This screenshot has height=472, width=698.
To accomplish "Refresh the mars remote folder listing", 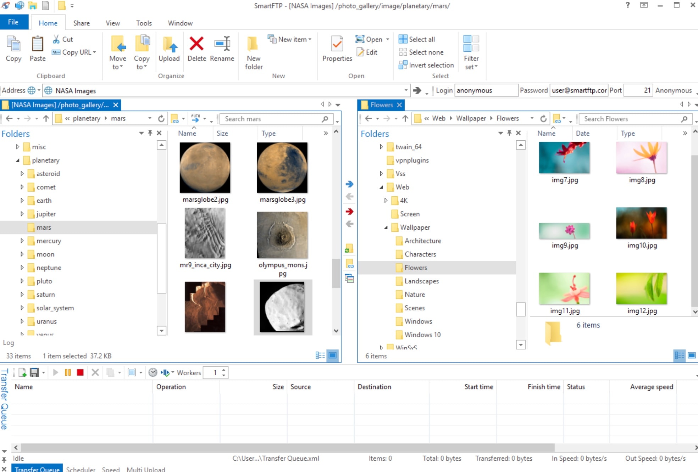I will tap(161, 119).
